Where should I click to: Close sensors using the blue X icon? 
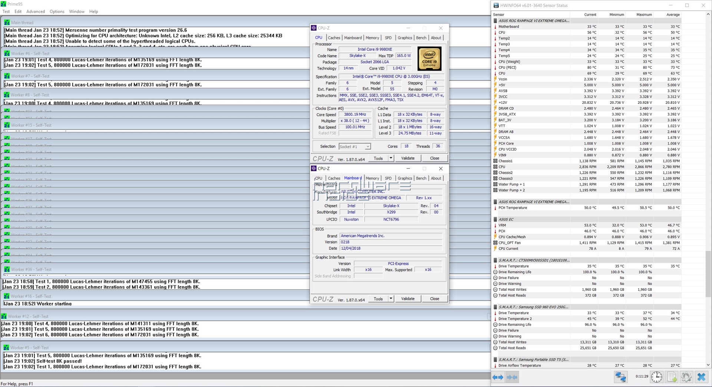pos(701,377)
